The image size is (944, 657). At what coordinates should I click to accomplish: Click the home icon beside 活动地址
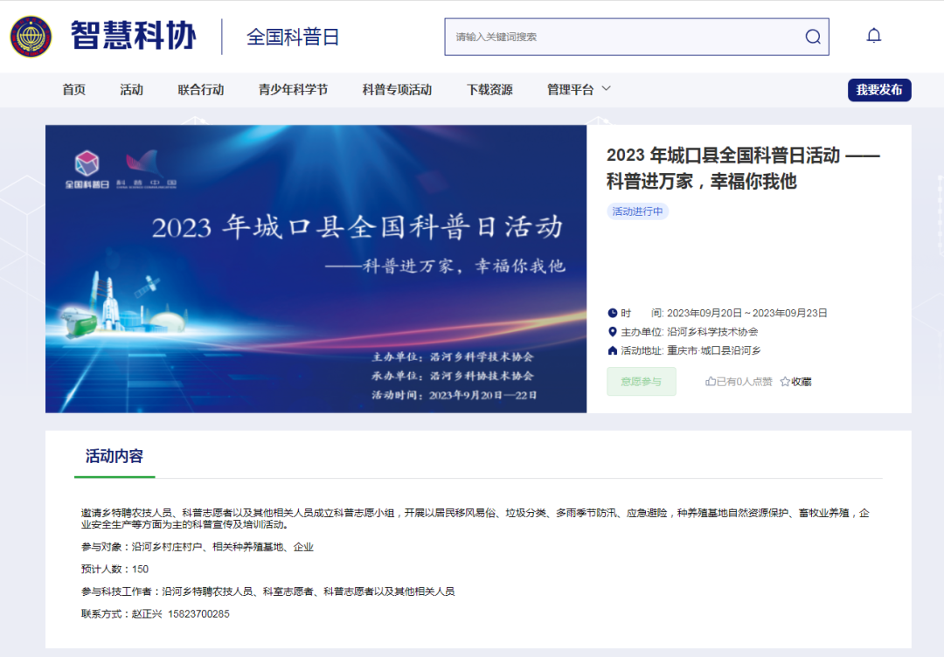[x=612, y=351]
